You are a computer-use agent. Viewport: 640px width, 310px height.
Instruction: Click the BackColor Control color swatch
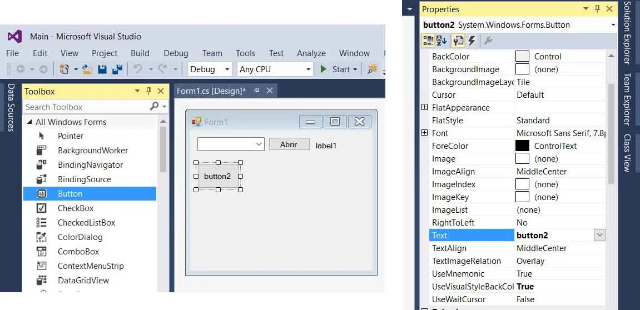[522, 56]
